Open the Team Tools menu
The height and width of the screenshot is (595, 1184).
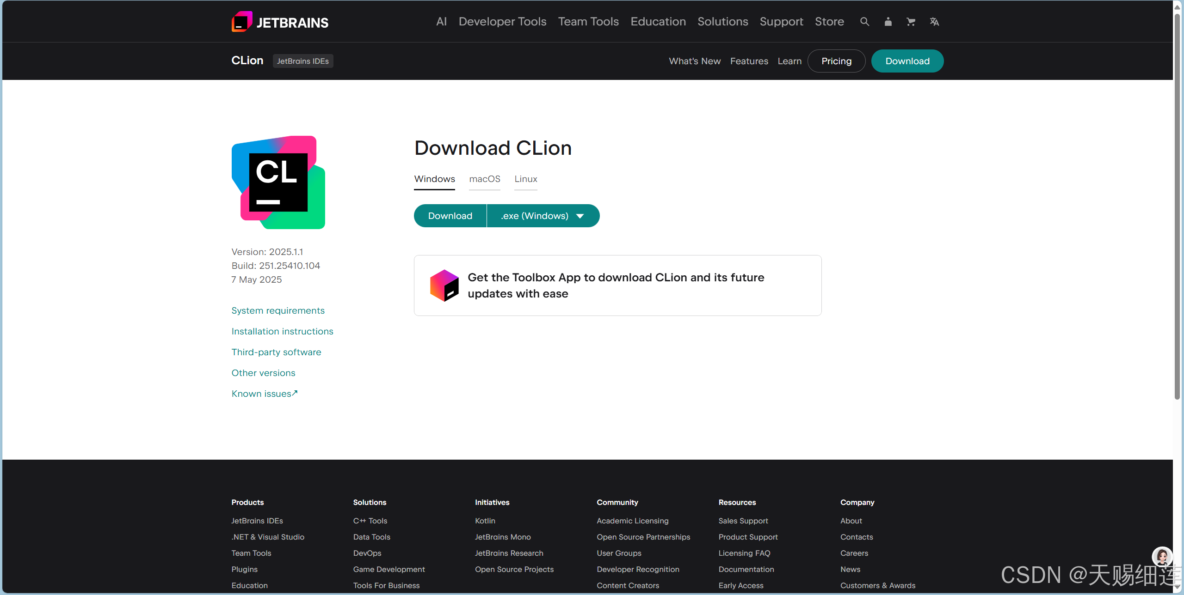point(588,22)
